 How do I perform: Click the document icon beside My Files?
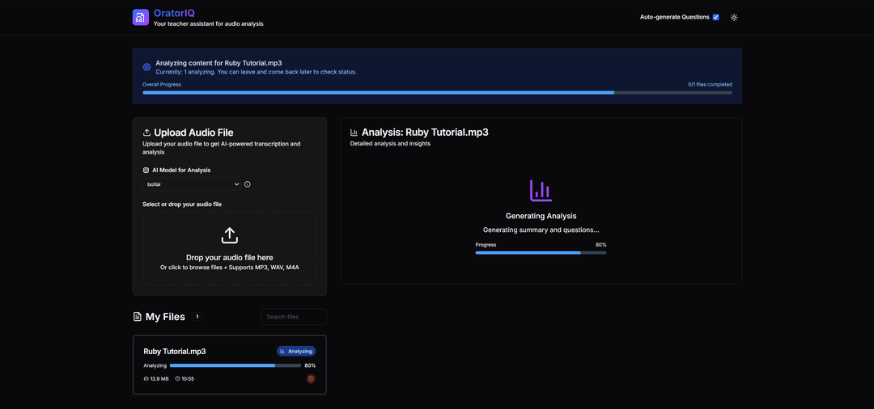(x=138, y=317)
